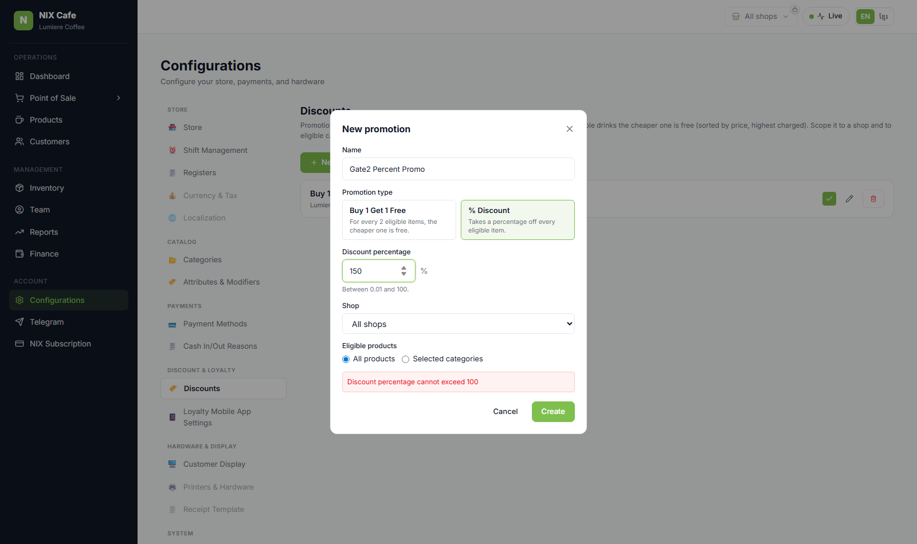Screen dimensions: 917x544
Task: Click the Finance wallet icon
Action: click(19, 254)
